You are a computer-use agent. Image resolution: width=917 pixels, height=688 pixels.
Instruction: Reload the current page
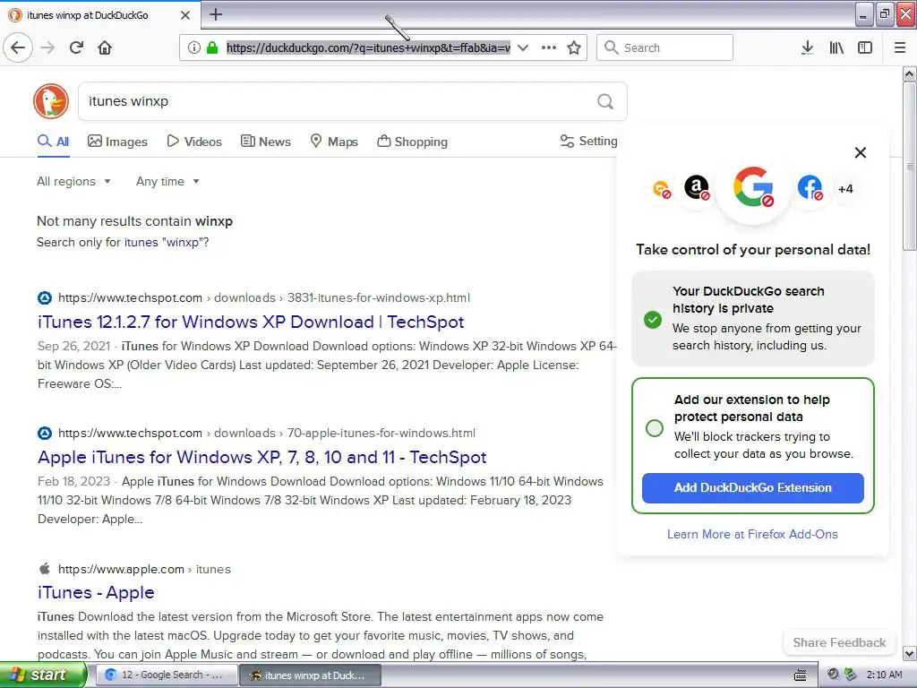tap(77, 47)
